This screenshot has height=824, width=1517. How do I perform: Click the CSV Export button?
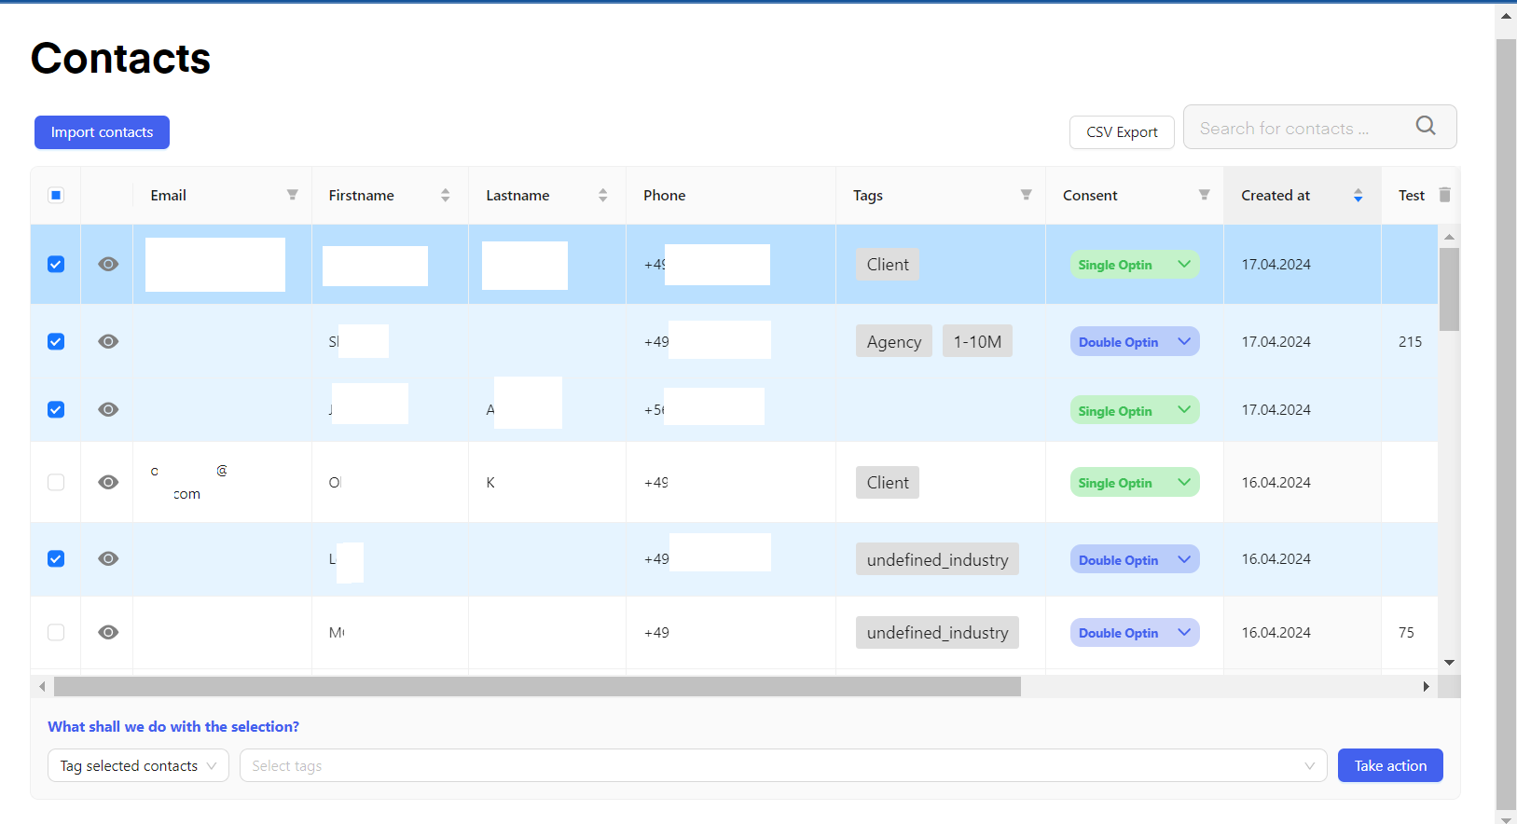click(1121, 132)
